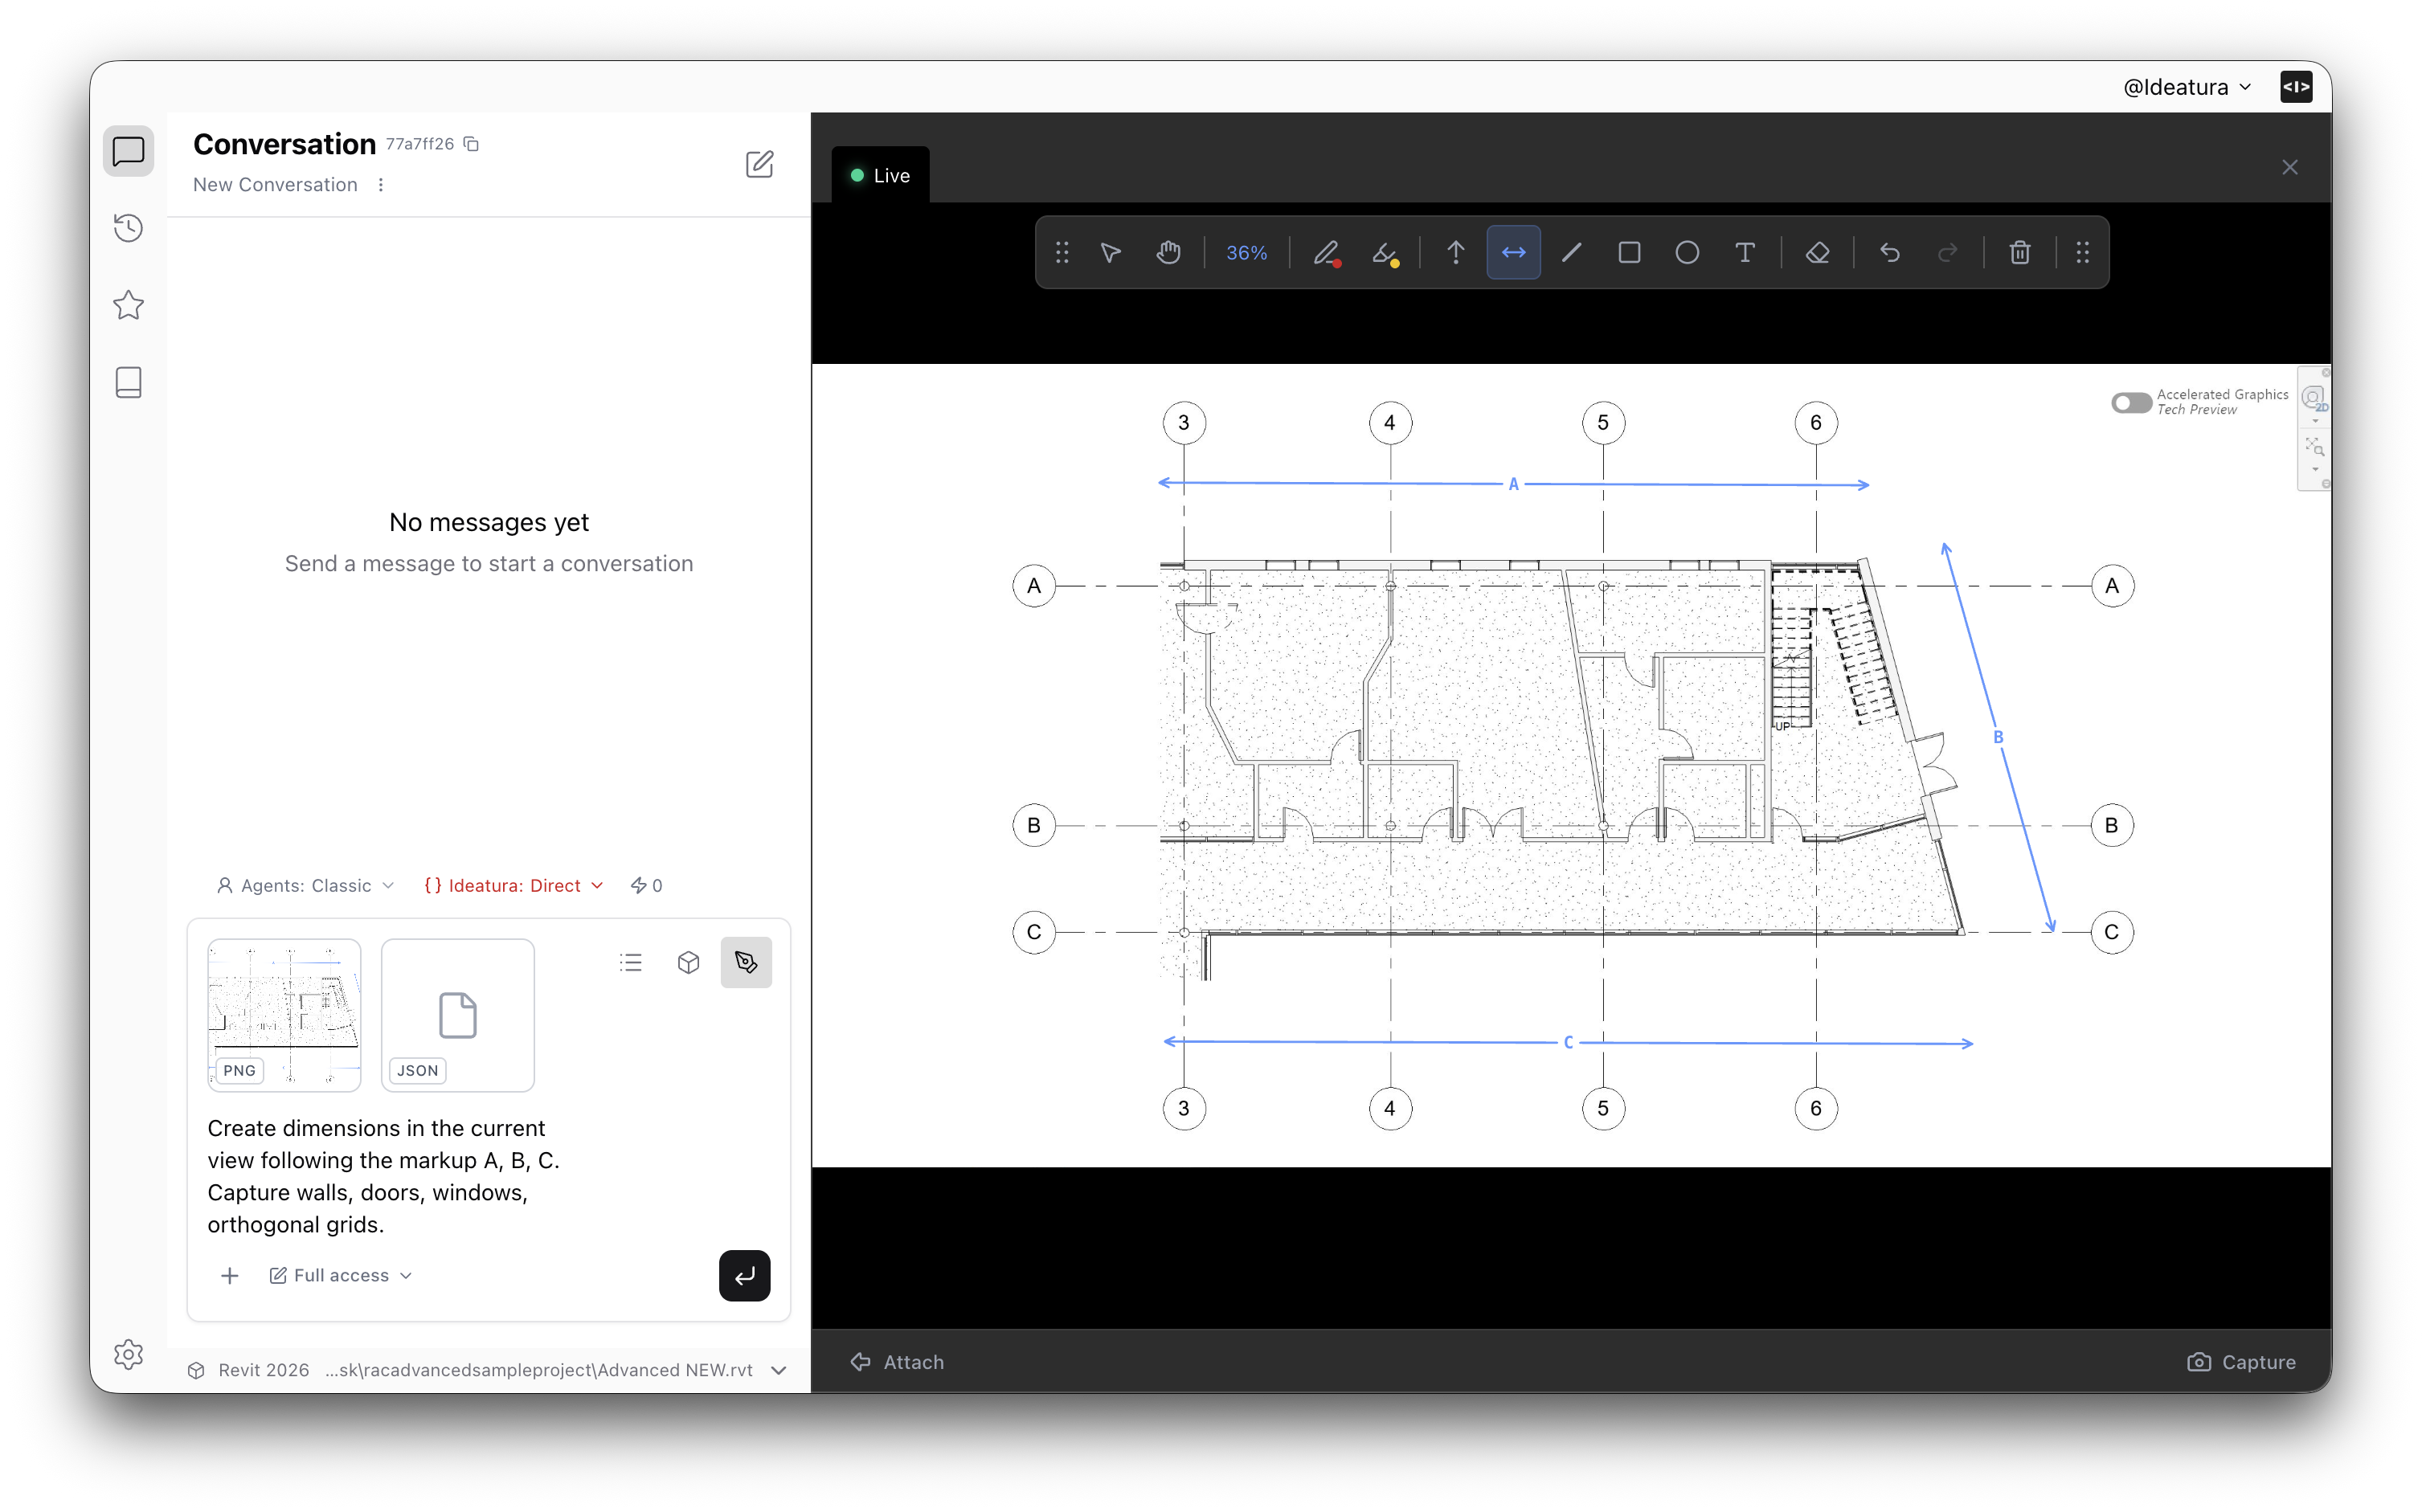Select the hand pan tool
This screenshot has width=2422, height=1512.
1168,253
